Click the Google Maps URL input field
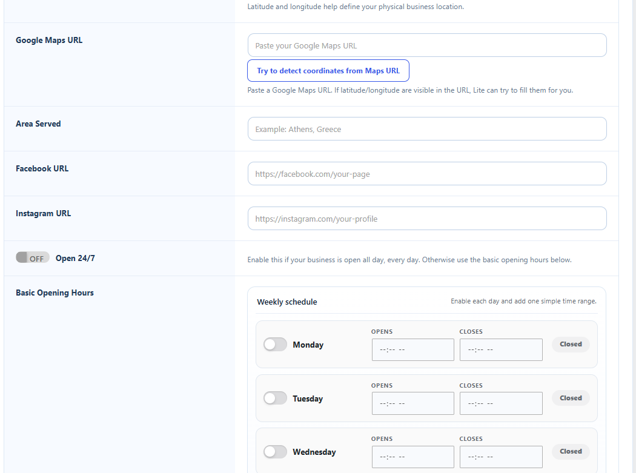 427,45
